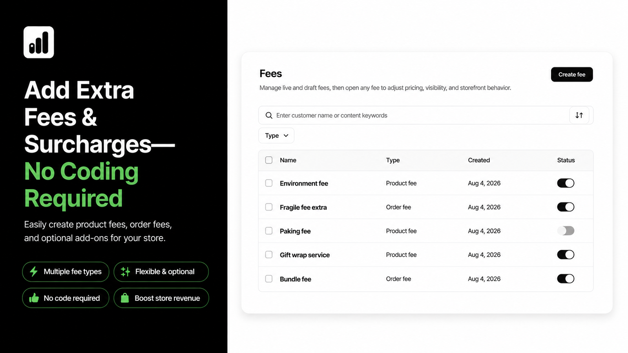Click Aug 4, 2026 in Bundle fee row
Screen dimensions: 628x353
point(484,279)
